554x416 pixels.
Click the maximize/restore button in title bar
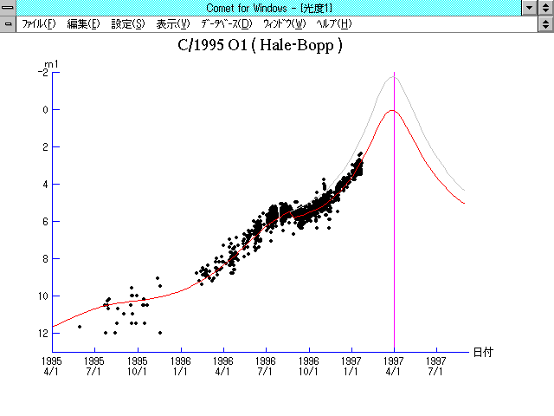545,8
